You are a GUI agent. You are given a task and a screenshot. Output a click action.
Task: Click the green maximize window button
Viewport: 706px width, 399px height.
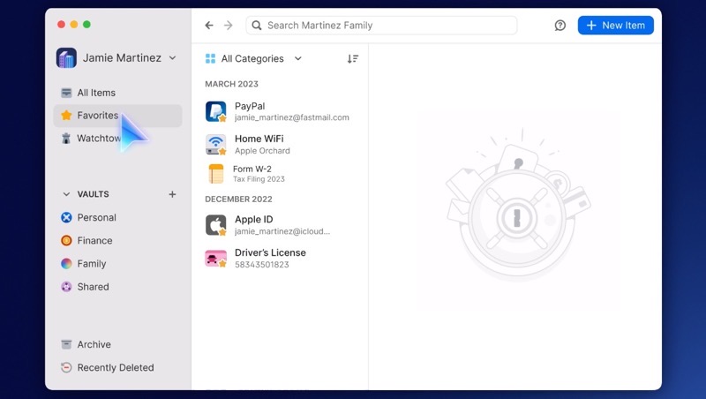[x=86, y=25]
